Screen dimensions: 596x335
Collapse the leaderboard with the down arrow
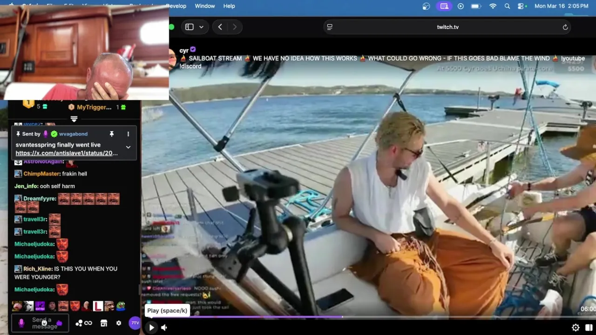[x=74, y=120]
